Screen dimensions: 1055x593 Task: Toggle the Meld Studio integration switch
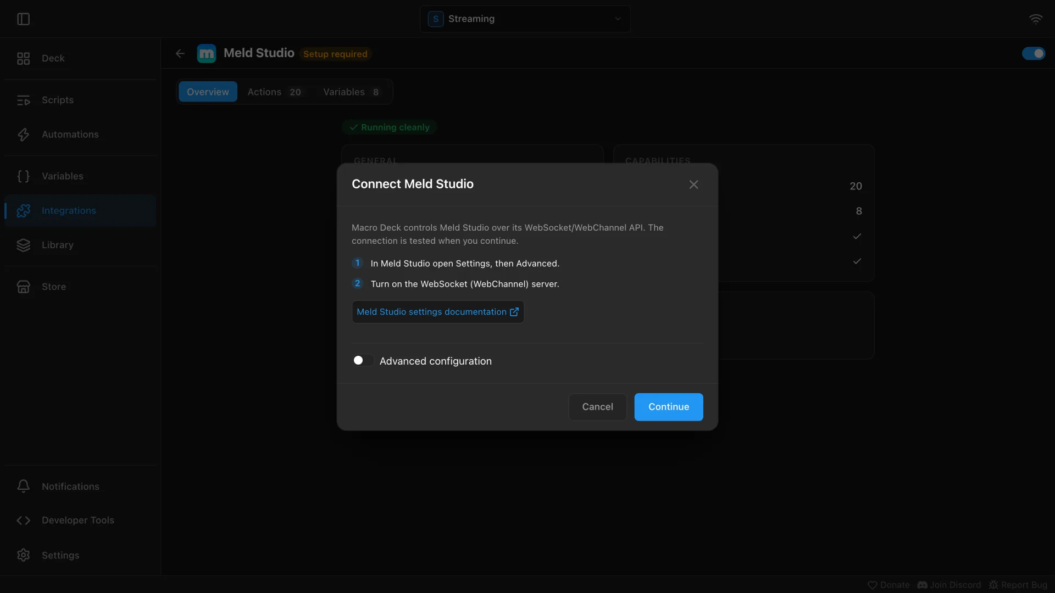[1034, 54]
